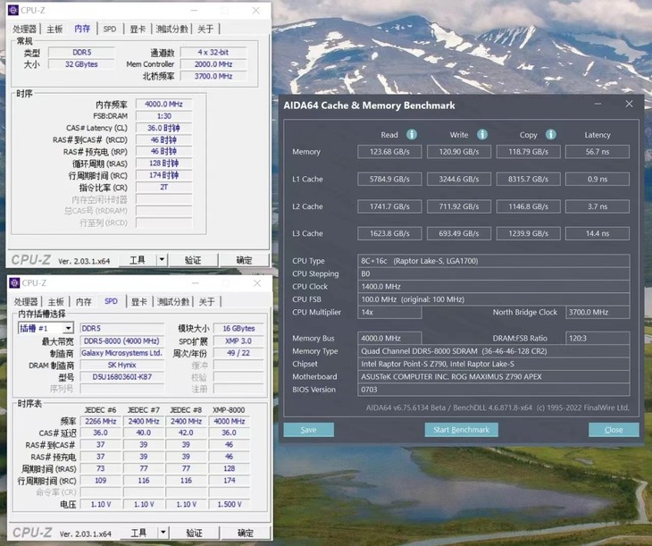The image size is (652, 546).
Task: Open 关于 tab in top CPU-Z window
Action: 205,29
